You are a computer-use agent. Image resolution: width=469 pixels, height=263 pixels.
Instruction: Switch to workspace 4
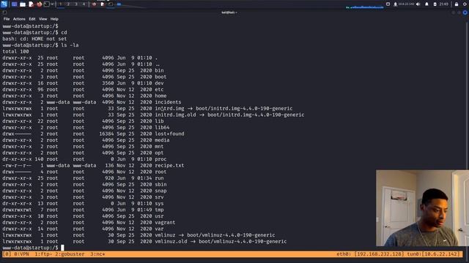coord(84,4)
